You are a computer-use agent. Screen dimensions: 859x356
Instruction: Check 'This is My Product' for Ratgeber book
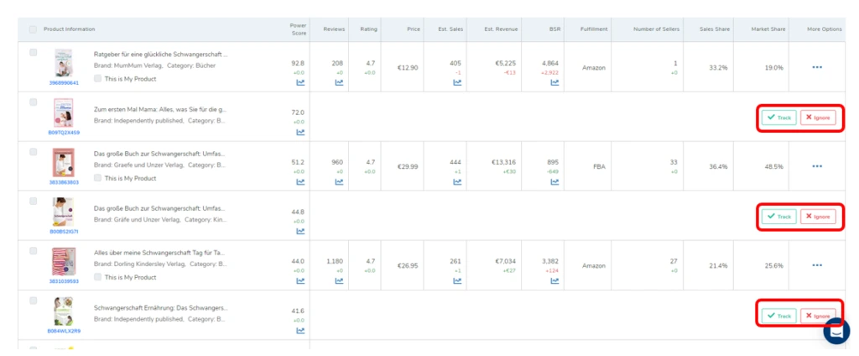click(98, 79)
